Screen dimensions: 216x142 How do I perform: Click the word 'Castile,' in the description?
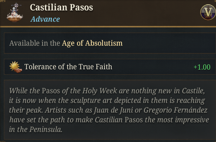tap(193, 91)
